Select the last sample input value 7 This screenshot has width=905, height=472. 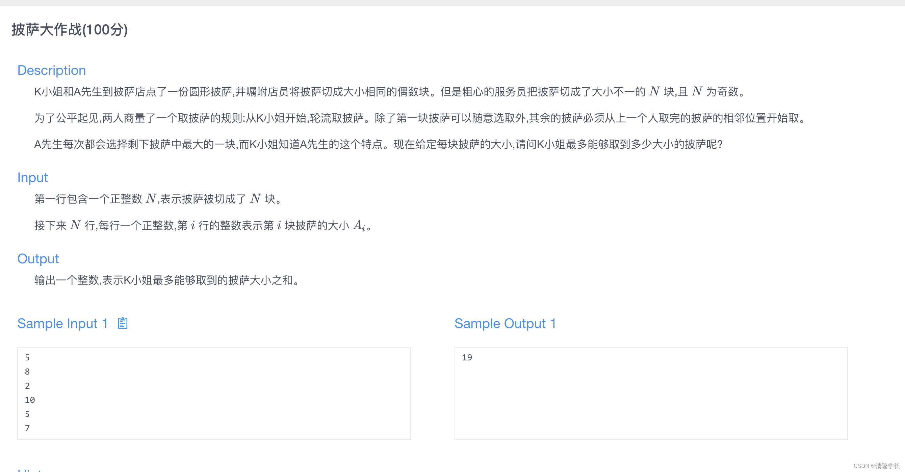pyautogui.click(x=27, y=428)
